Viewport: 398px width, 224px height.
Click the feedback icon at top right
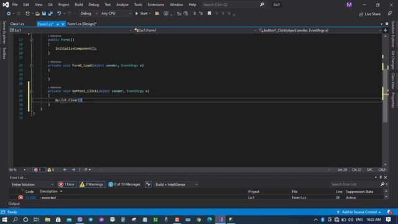point(390,14)
